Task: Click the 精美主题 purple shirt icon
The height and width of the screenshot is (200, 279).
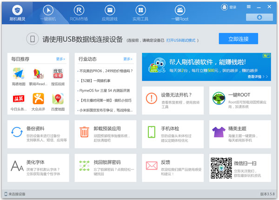Action: click(219, 132)
